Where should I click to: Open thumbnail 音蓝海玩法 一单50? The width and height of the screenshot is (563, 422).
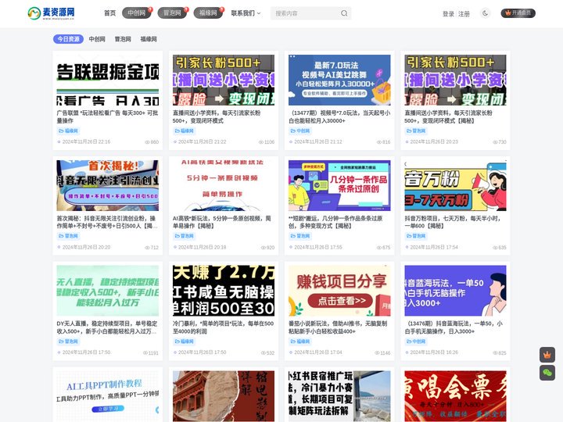click(455, 291)
